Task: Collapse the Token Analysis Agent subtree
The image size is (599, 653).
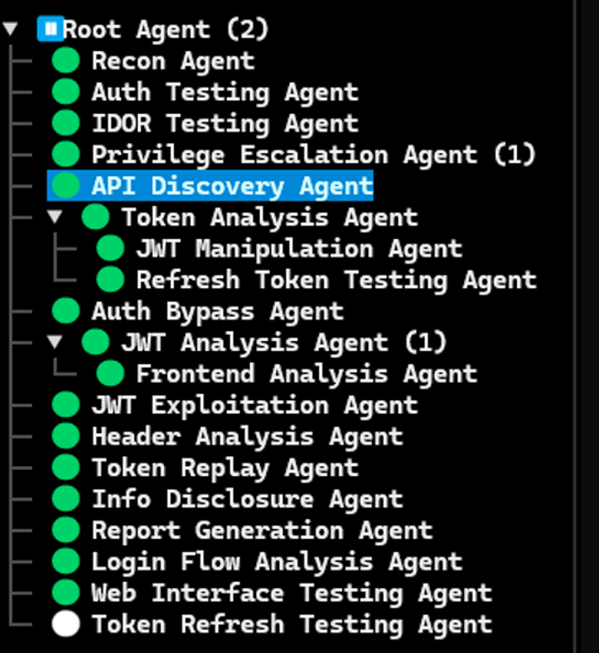Action: (56, 218)
